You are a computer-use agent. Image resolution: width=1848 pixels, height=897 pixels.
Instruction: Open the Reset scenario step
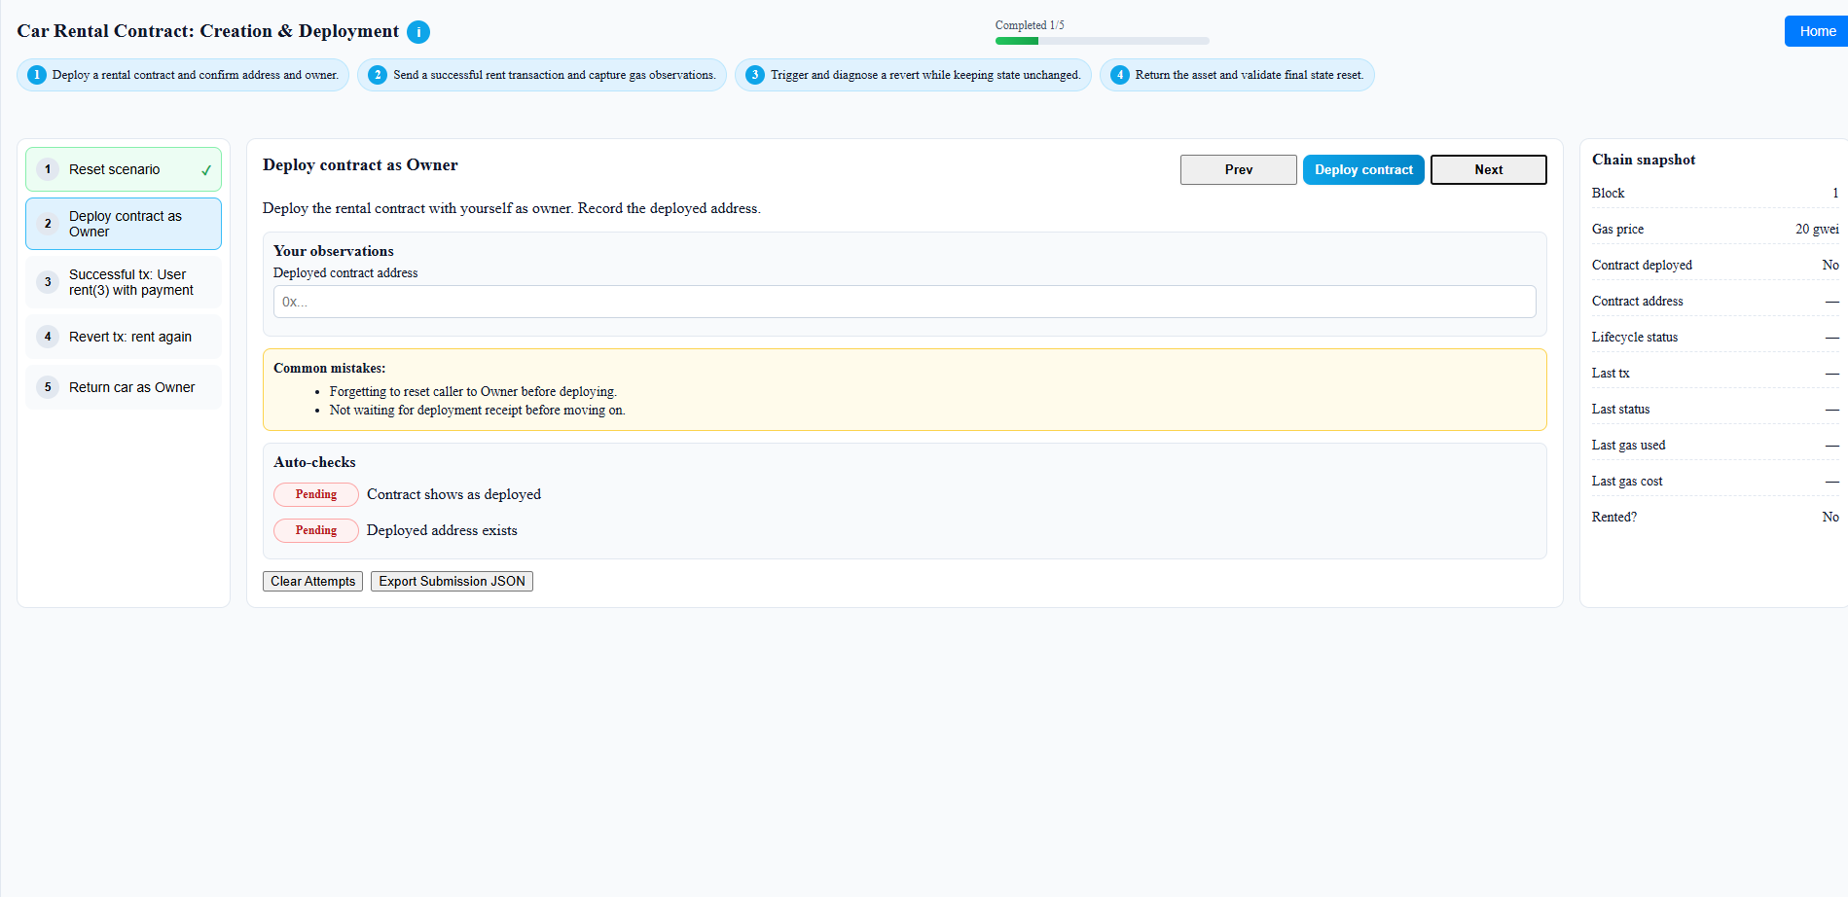click(115, 169)
